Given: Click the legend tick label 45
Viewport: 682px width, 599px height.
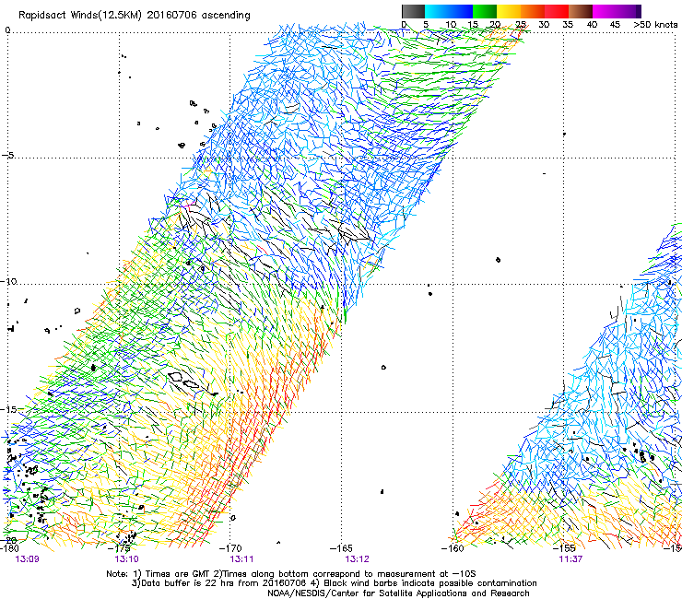Looking at the screenshot, I should (x=615, y=25).
